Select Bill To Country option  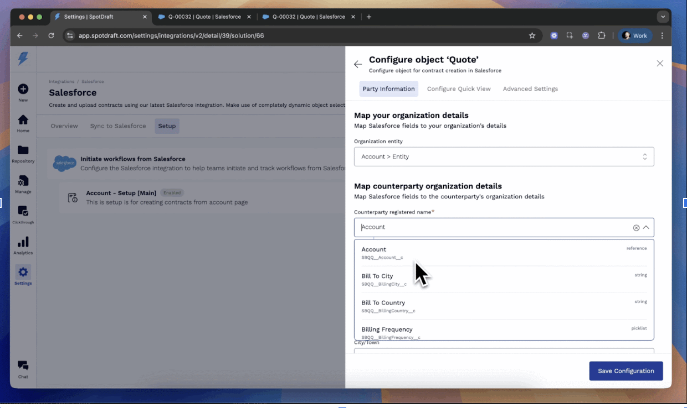504,306
